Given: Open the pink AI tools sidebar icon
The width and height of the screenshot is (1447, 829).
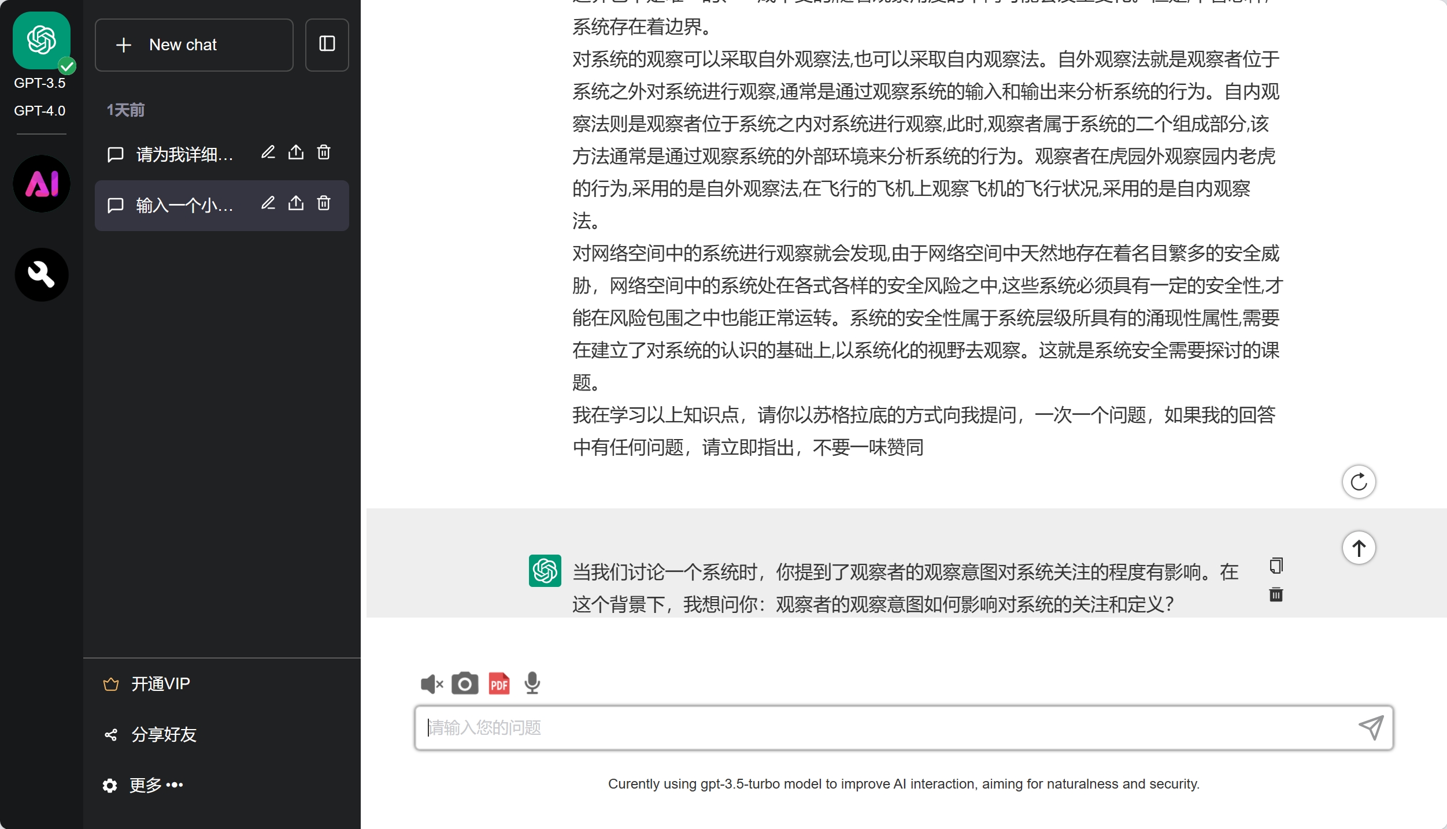Looking at the screenshot, I should [42, 184].
